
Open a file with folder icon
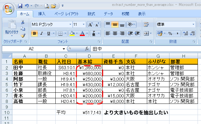(53, 6)
